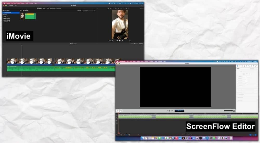Select the 2023-08-04 event in iMovie

click(7, 22)
